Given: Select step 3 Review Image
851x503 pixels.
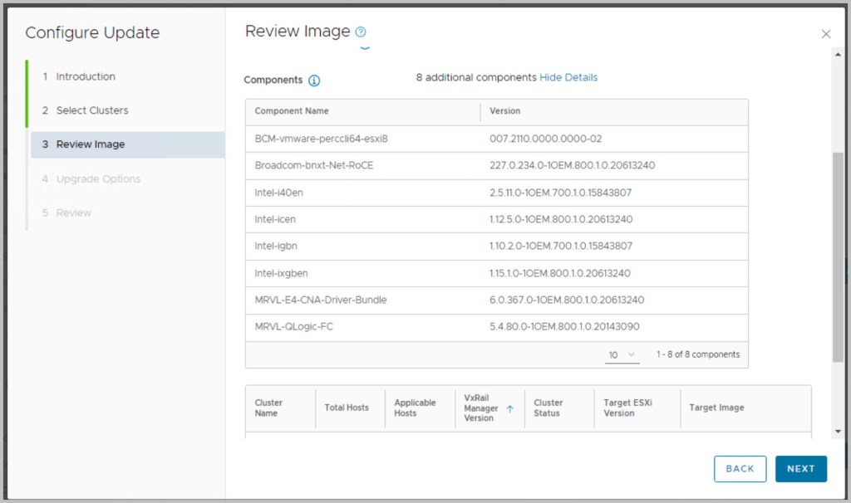Looking at the screenshot, I should click(90, 144).
